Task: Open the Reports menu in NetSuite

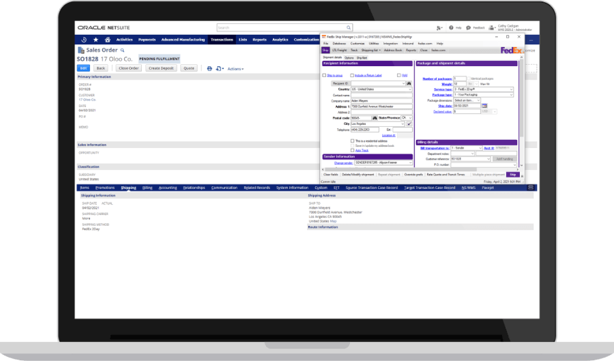Action: pos(260,40)
